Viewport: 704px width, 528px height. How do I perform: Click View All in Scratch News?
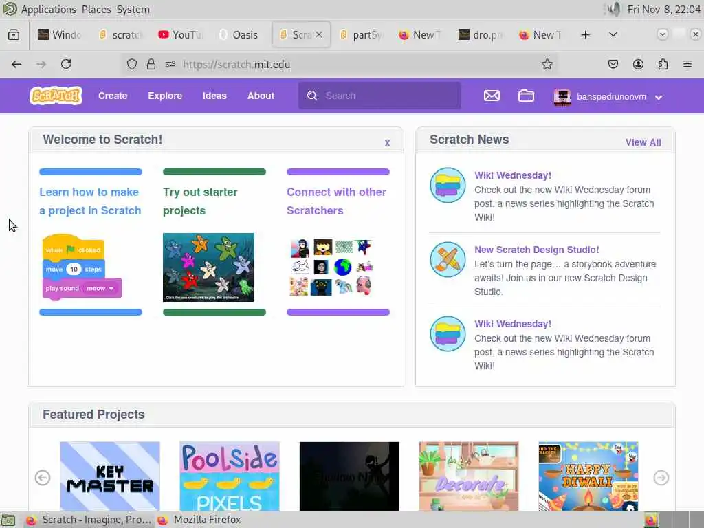(x=643, y=142)
